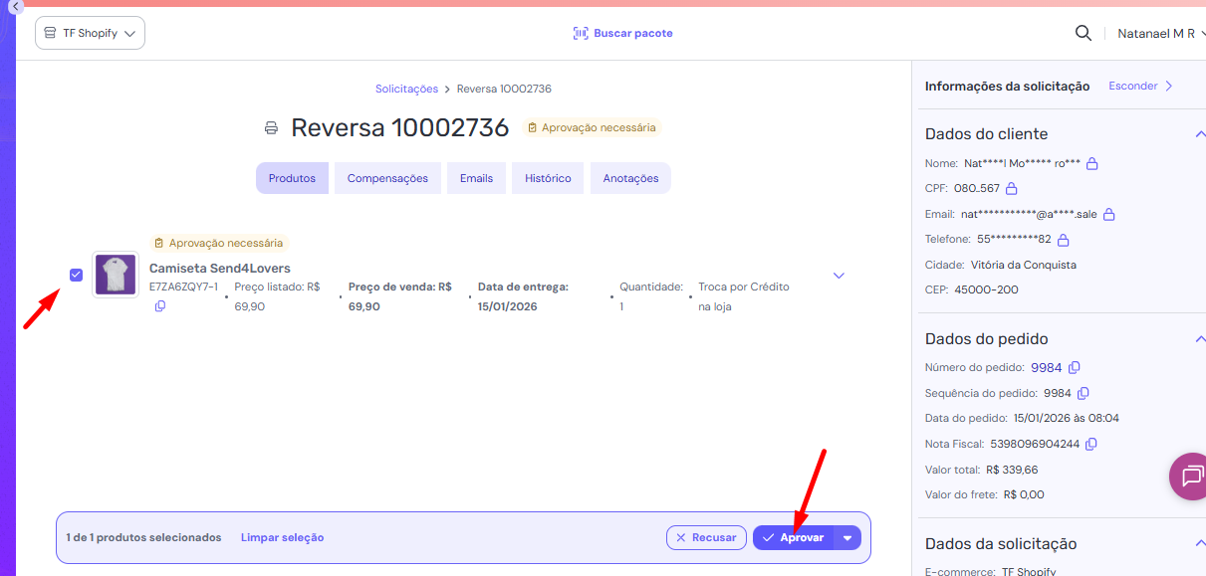Unlock the masked email address
Screen dimensions: 1206x576
point(1109,214)
